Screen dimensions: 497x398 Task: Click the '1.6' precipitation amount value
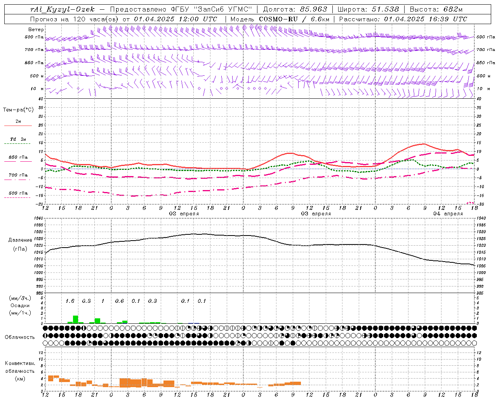pos(70,301)
